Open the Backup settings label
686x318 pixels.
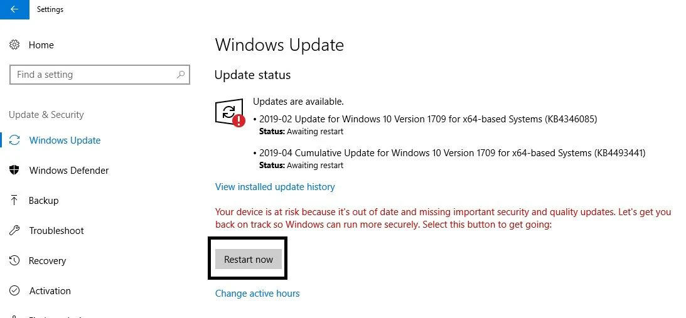click(x=43, y=201)
